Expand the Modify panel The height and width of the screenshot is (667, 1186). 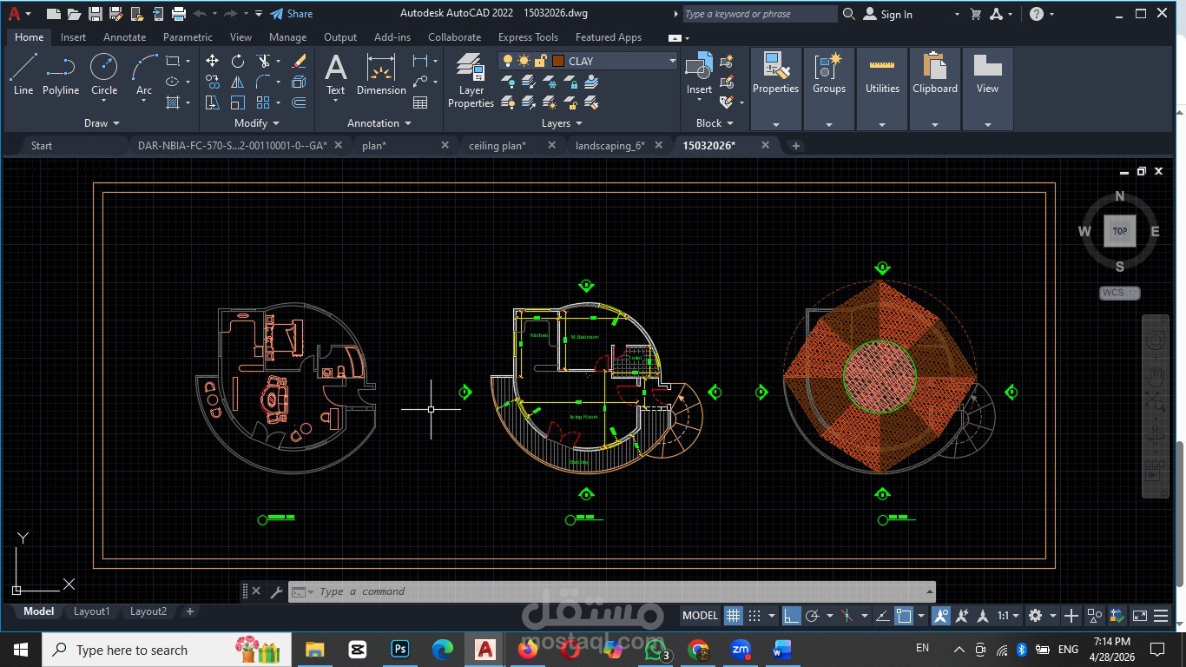point(257,123)
